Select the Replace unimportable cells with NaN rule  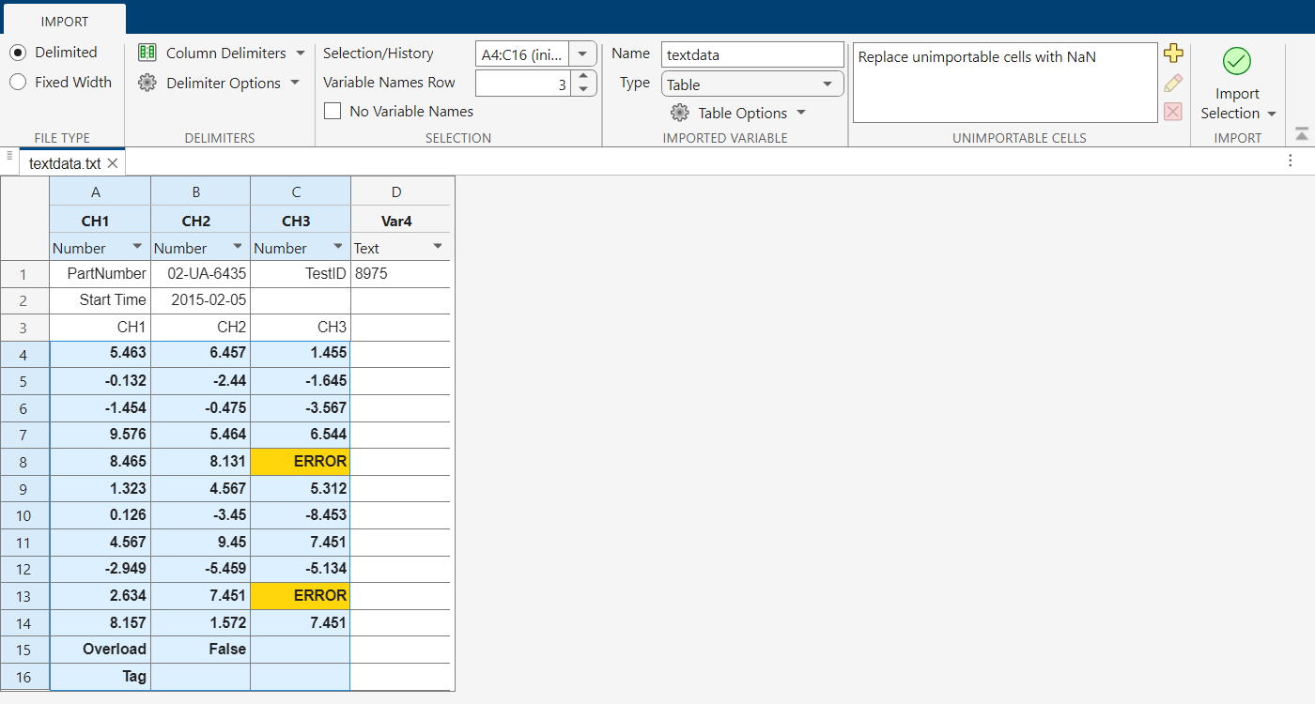977,57
